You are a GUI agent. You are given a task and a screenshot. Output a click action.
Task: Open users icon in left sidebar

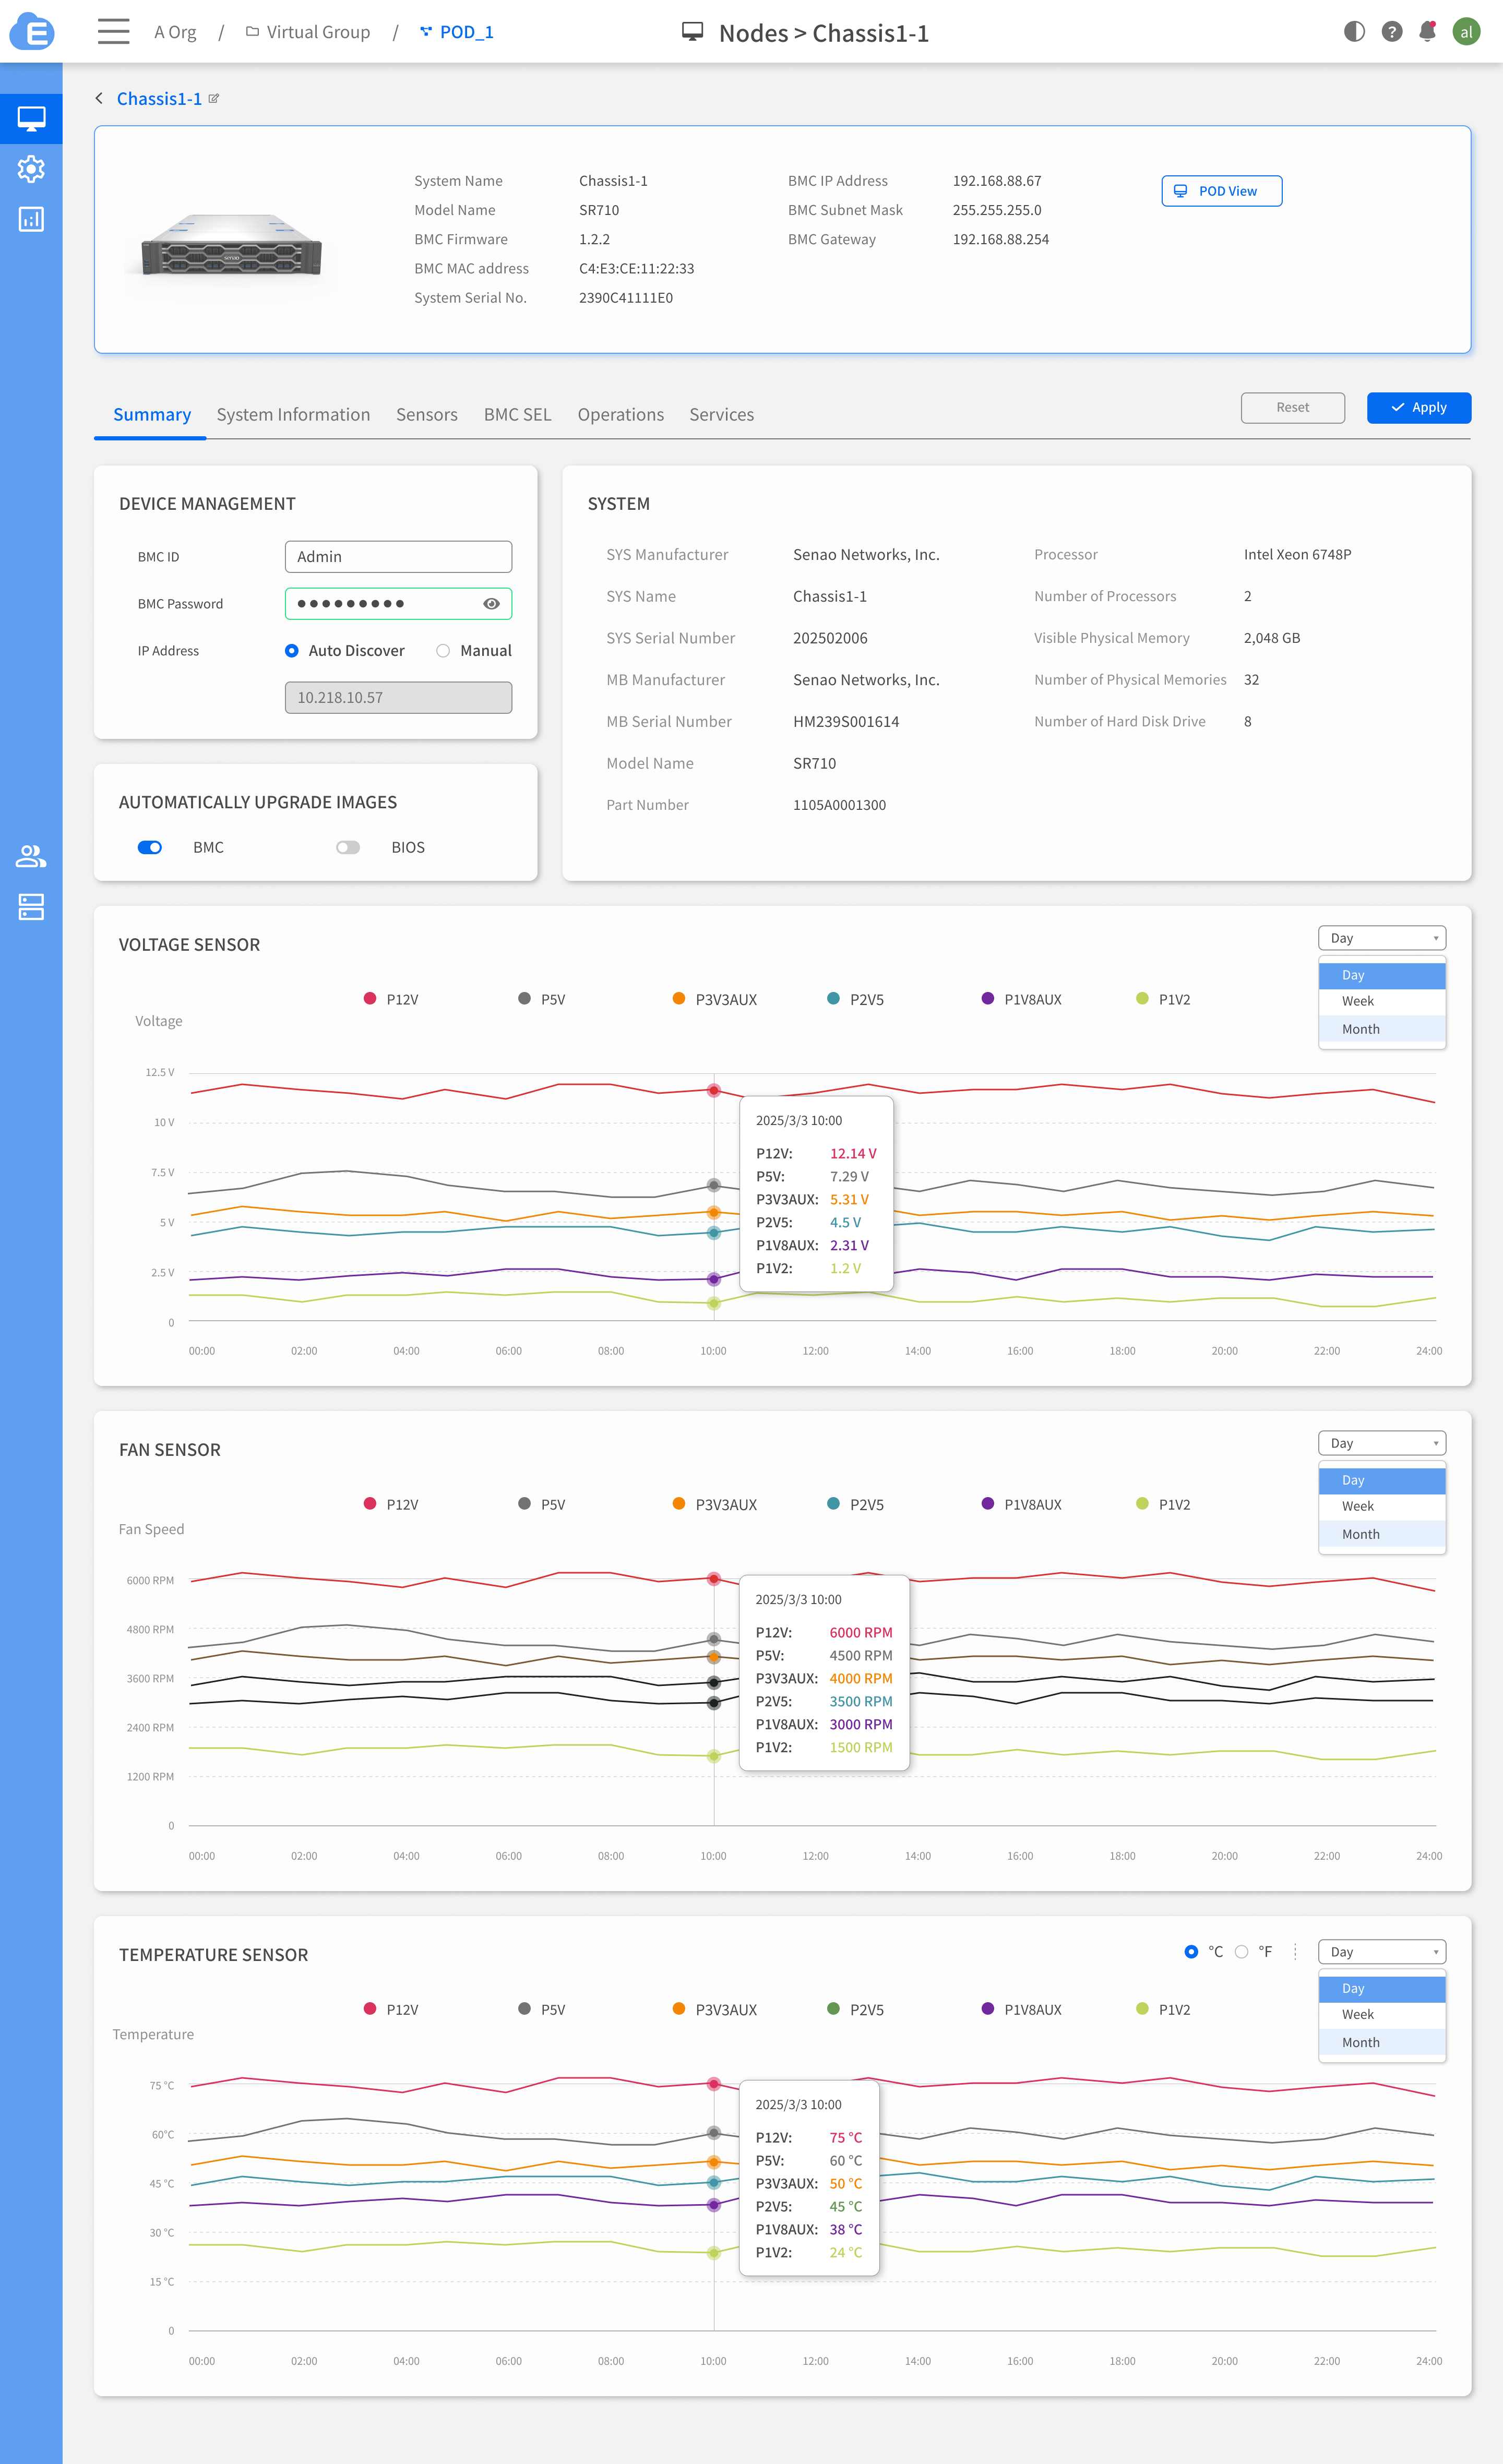click(31, 856)
